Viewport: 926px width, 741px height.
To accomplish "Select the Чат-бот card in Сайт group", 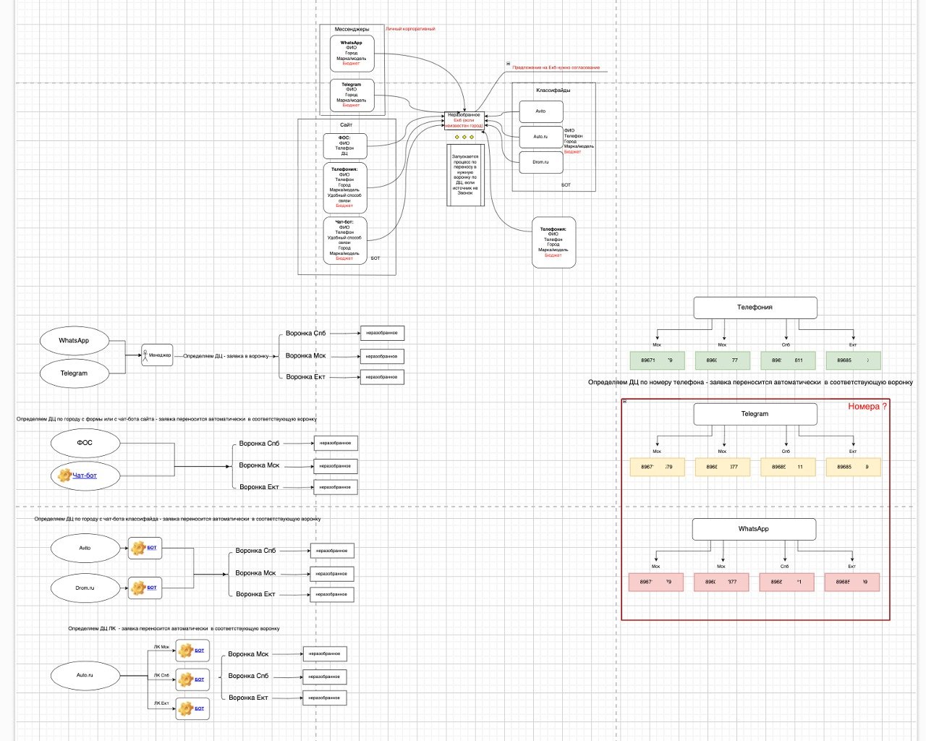I will pos(344,240).
